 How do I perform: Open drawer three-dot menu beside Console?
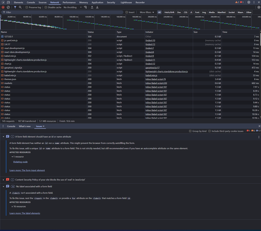click(3, 126)
